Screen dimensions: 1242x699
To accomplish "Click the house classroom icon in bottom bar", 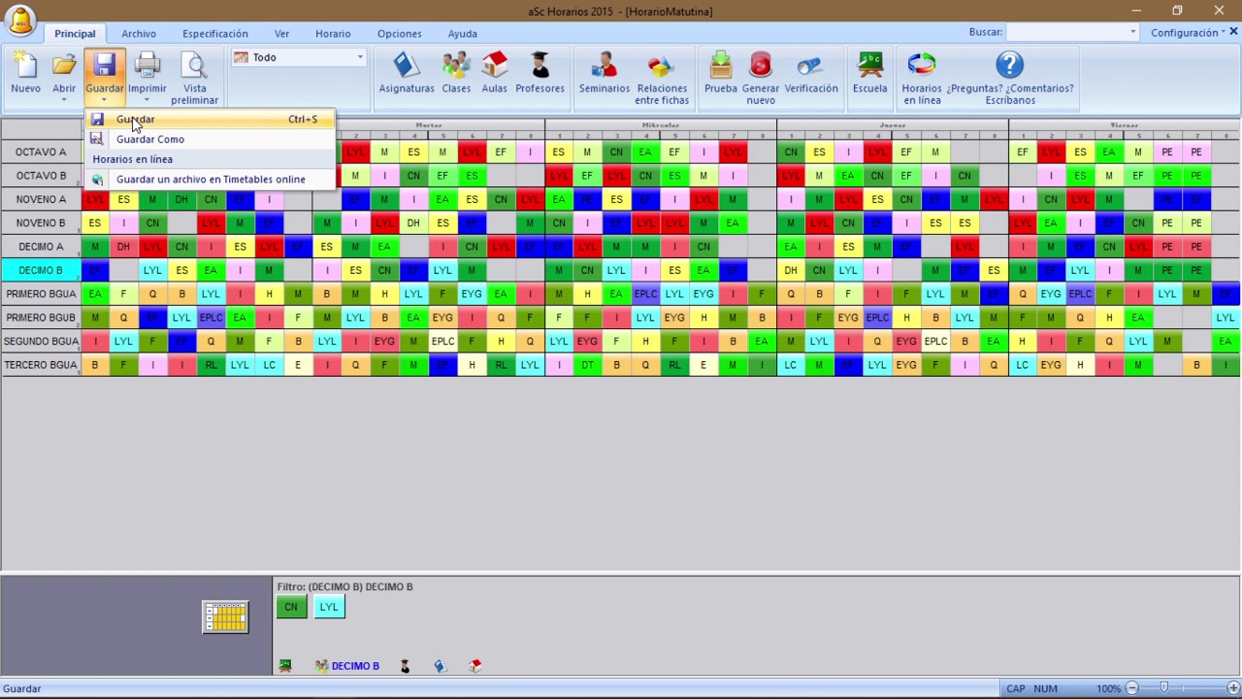I will pyautogui.click(x=474, y=666).
